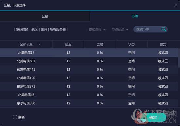Select node 东京电信441
The width and height of the screenshot is (180, 126).
(x=89, y=70)
